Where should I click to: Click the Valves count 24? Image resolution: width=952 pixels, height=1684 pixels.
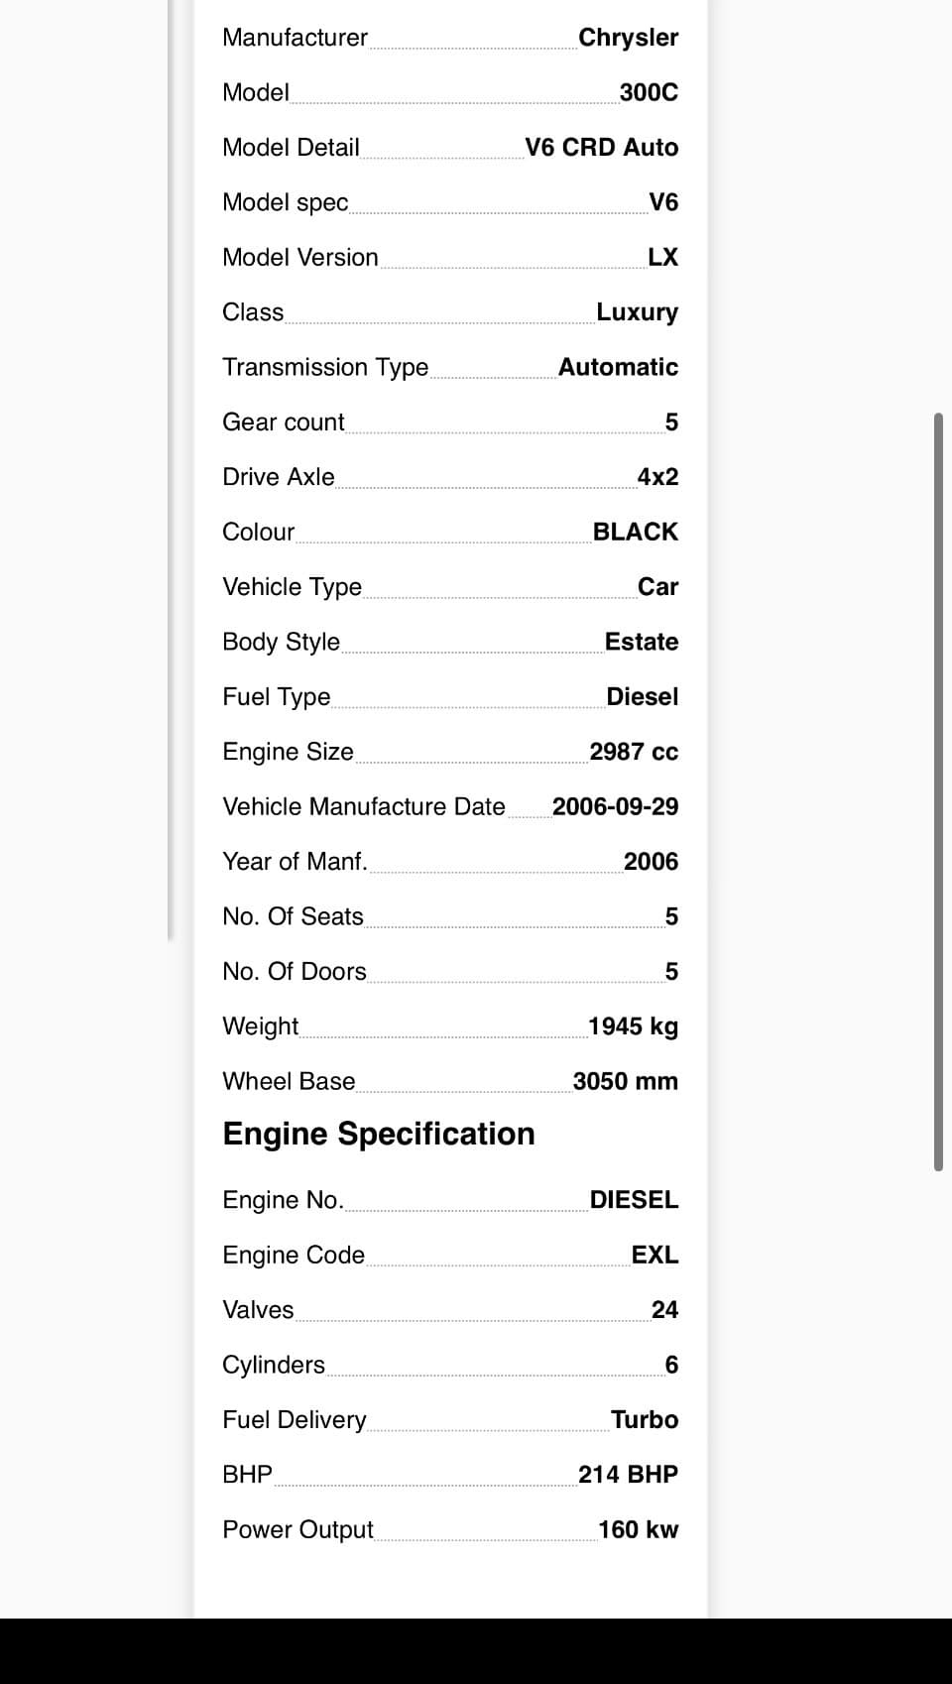pos(664,1310)
